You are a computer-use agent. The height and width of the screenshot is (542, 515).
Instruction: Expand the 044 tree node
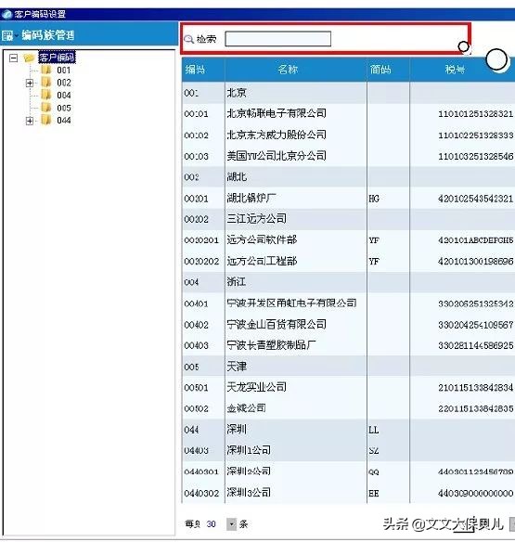pos(30,121)
